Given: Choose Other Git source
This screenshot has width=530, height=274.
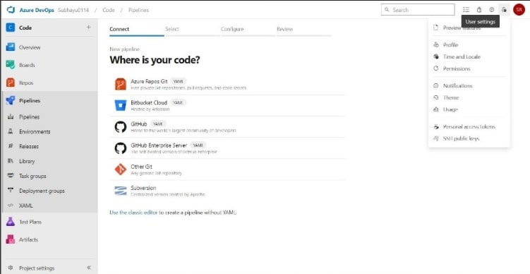Looking at the screenshot, I should click(x=227, y=169).
